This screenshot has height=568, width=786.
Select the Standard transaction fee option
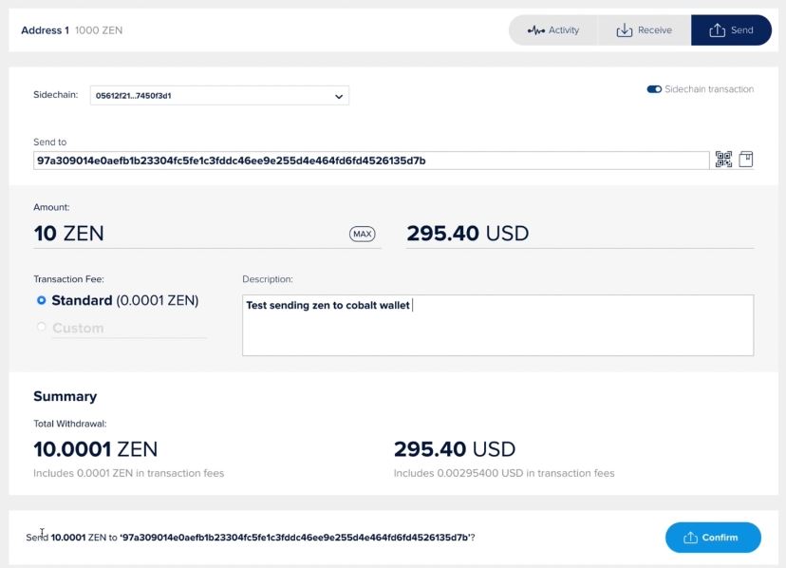(41, 301)
